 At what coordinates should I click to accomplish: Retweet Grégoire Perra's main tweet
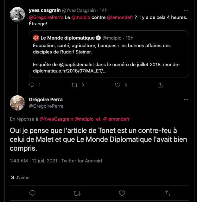coord(77,193)
